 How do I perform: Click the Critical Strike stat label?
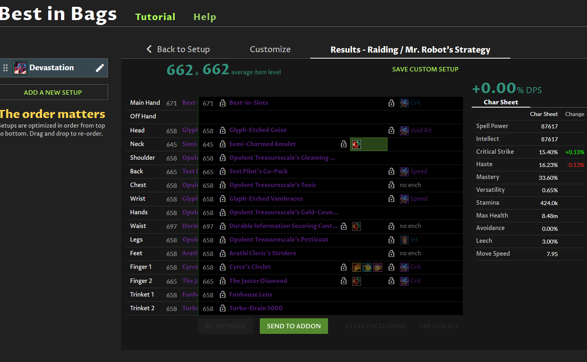click(495, 152)
